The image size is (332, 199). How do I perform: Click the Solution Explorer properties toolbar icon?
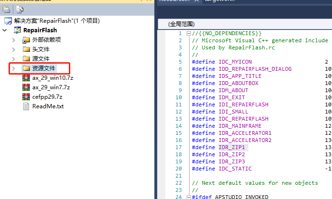tap(6, 9)
